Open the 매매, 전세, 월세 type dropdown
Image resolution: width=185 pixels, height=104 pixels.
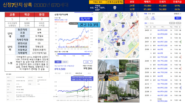86,19
